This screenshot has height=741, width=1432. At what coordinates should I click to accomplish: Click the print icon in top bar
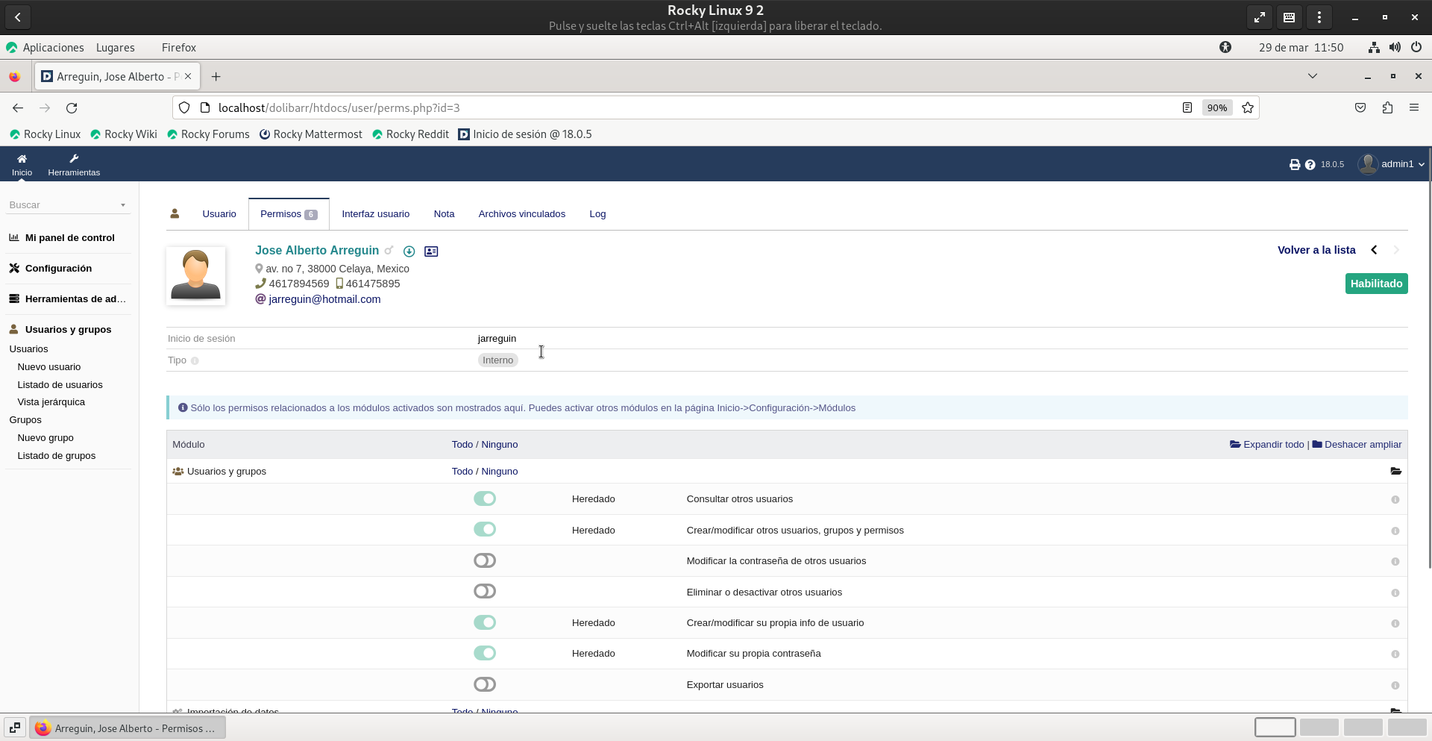[x=1294, y=164]
